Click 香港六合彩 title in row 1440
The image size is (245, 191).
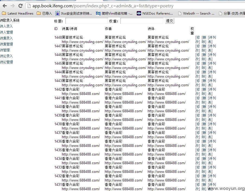click(x=71, y=107)
